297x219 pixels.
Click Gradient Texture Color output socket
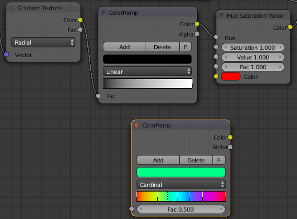(81, 20)
